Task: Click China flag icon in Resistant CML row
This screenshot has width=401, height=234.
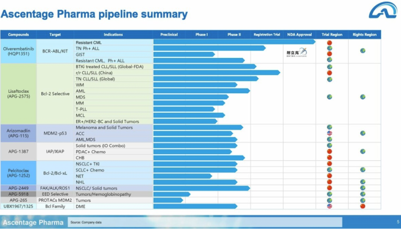Action: pyautogui.click(x=329, y=43)
